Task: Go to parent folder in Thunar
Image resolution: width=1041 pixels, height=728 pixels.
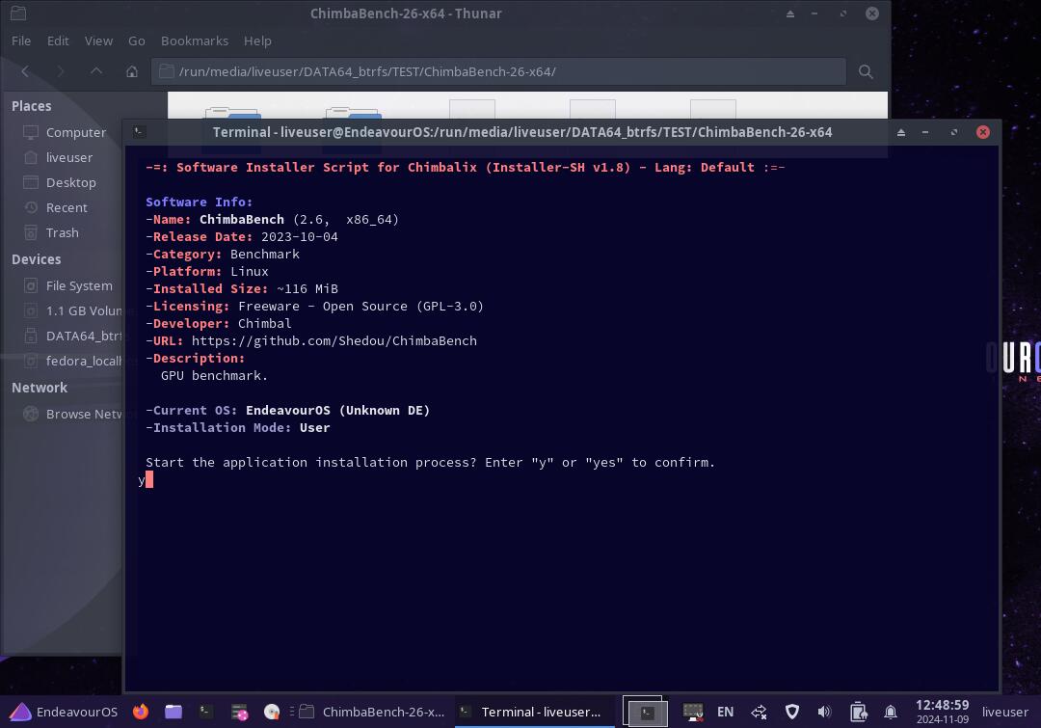Action: click(96, 71)
